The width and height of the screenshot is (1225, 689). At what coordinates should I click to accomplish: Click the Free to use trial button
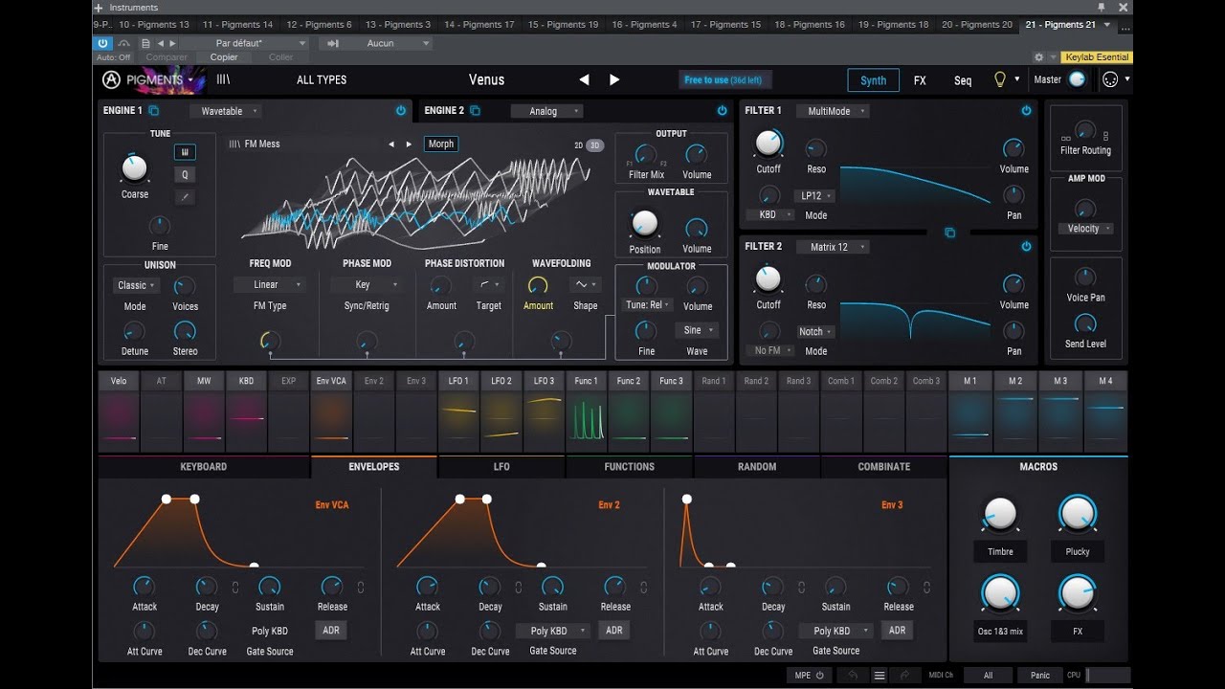(x=724, y=80)
